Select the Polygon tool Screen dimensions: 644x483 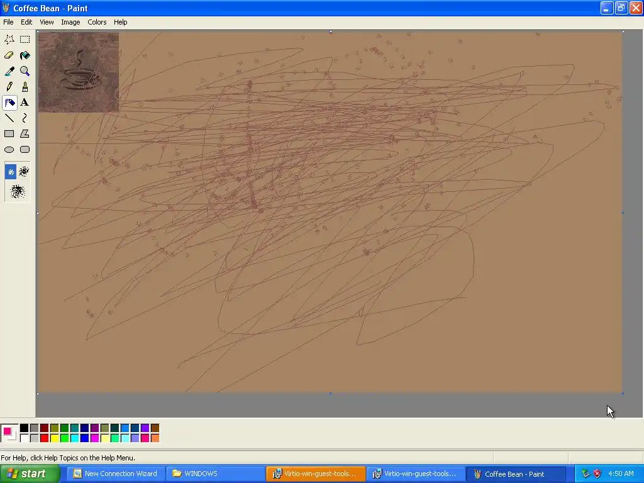click(25, 134)
